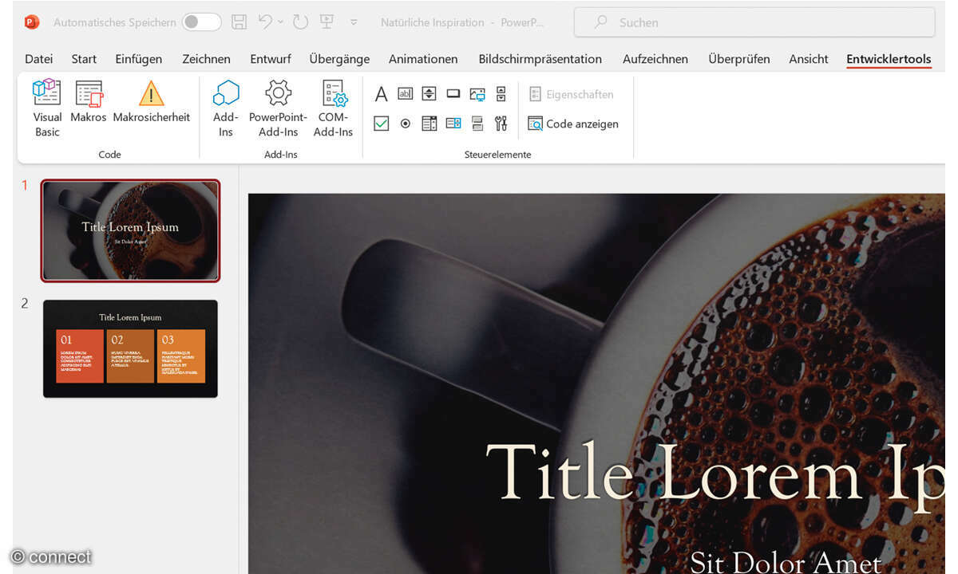Switch to the Übergänge tab

pos(339,59)
